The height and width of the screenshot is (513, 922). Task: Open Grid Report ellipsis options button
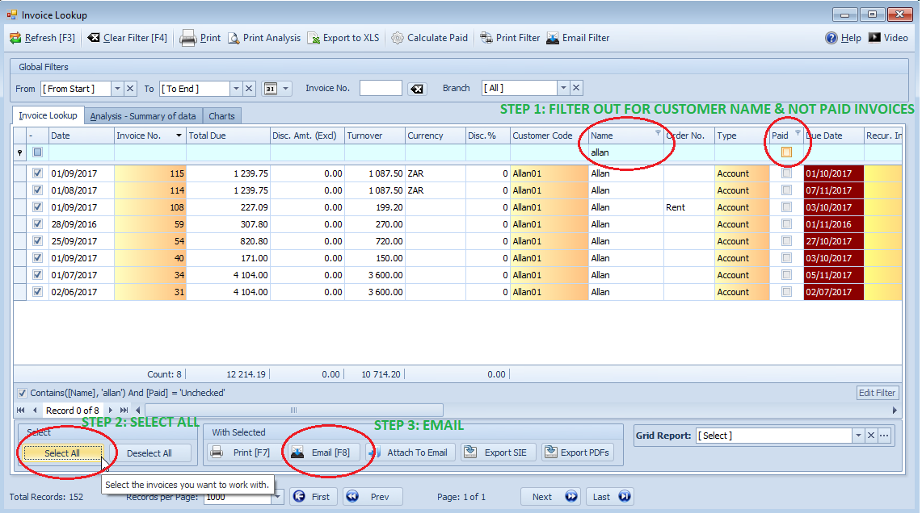point(884,436)
